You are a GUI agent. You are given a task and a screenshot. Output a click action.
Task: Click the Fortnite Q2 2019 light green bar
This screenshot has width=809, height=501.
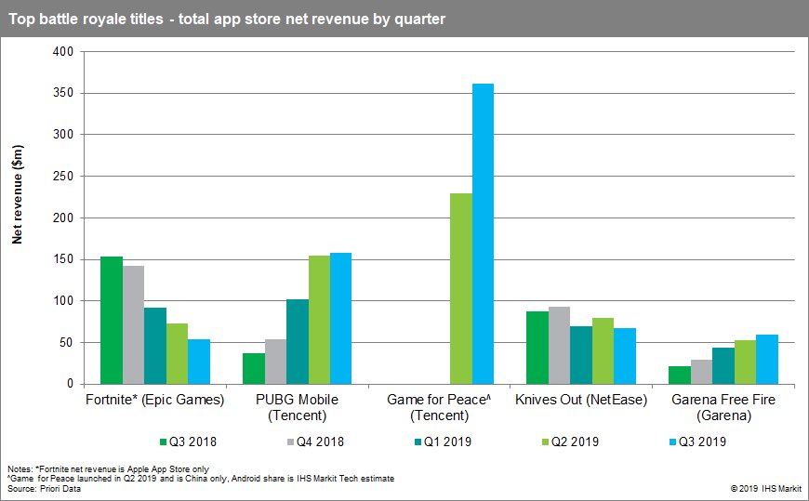click(x=177, y=354)
